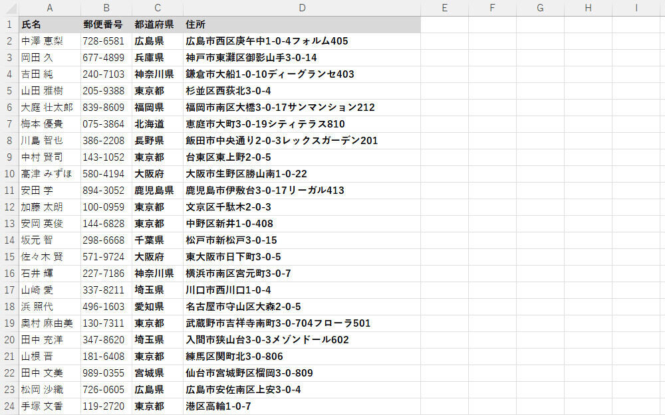Select row 12 header
Screen dimensions: 665x415
(x=9, y=207)
